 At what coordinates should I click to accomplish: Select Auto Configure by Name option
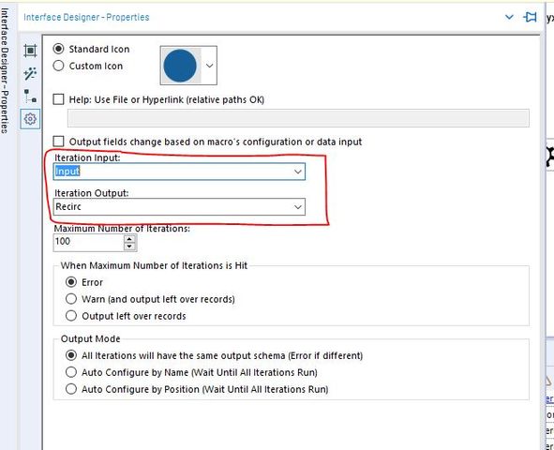click(x=71, y=372)
